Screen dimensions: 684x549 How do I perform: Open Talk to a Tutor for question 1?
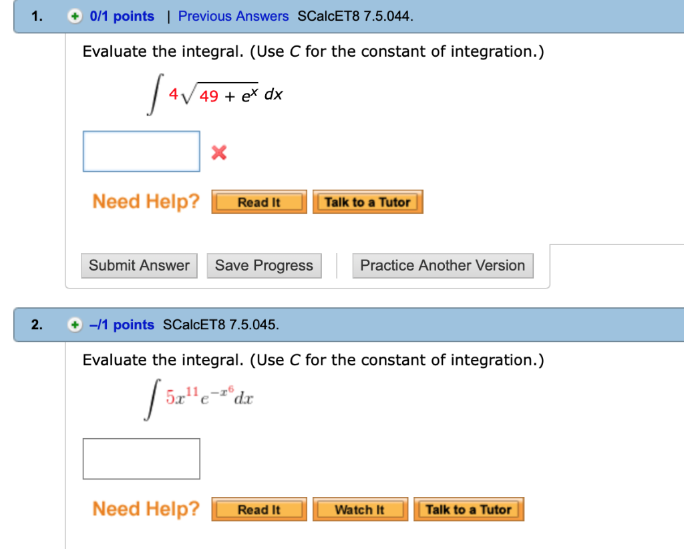click(x=368, y=202)
